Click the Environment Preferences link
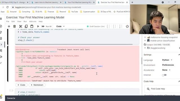 coord(168,65)
